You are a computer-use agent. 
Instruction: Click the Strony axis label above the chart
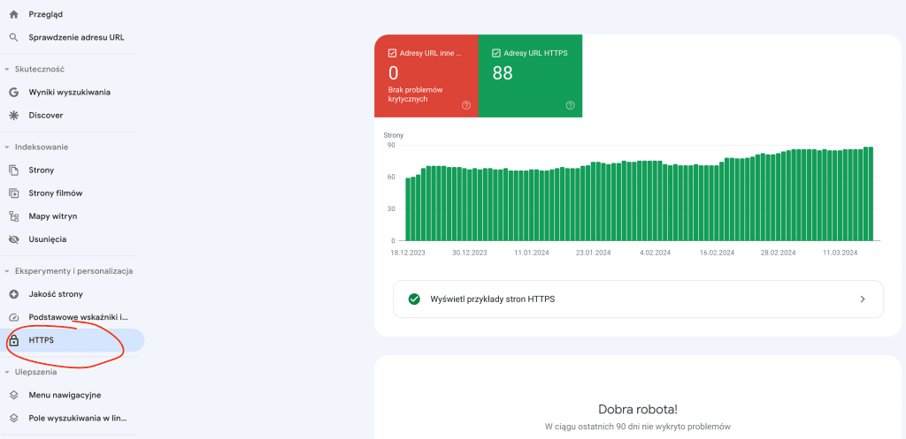pyautogui.click(x=394, y=135)
